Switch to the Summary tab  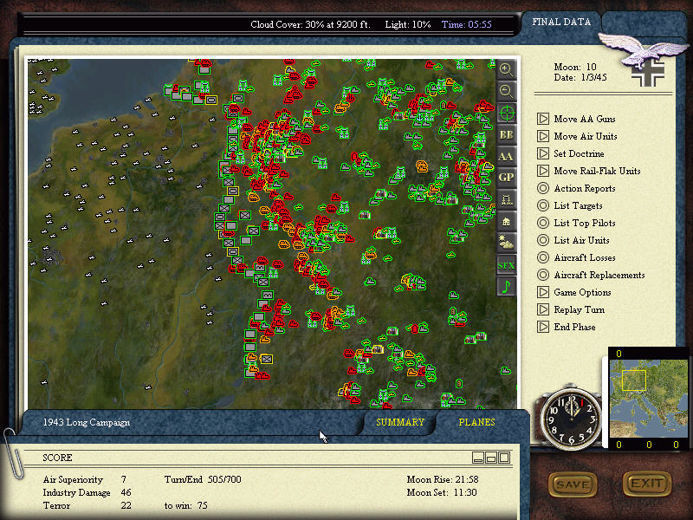[x=400, y=423]
